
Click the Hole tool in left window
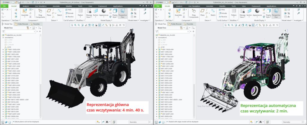pos(68,10)
